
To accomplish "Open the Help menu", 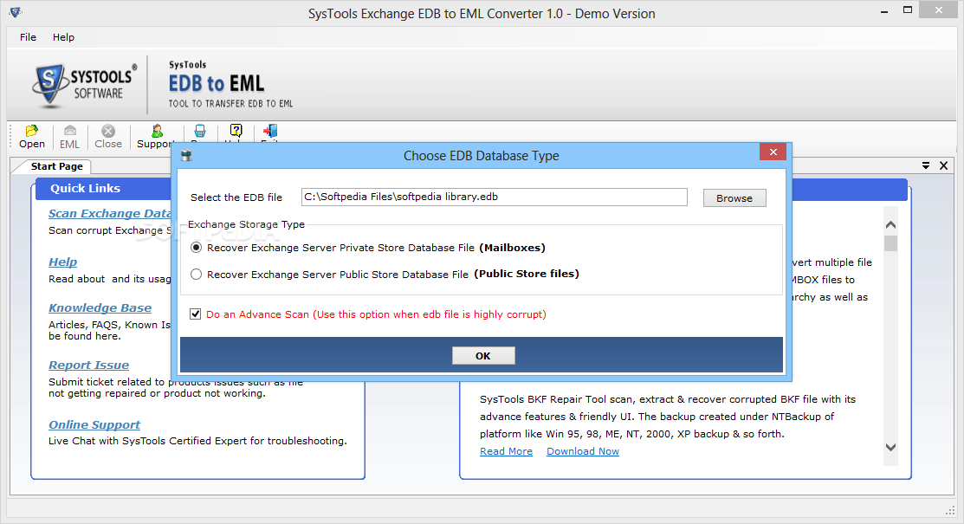I will [63, 37].
